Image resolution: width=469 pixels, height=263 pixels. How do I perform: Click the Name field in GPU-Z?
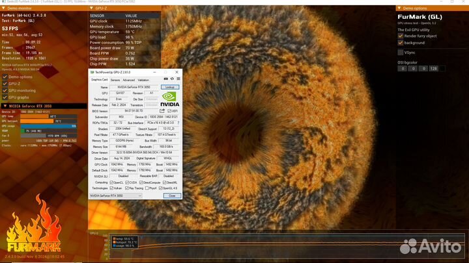click(x=134, y=87)
